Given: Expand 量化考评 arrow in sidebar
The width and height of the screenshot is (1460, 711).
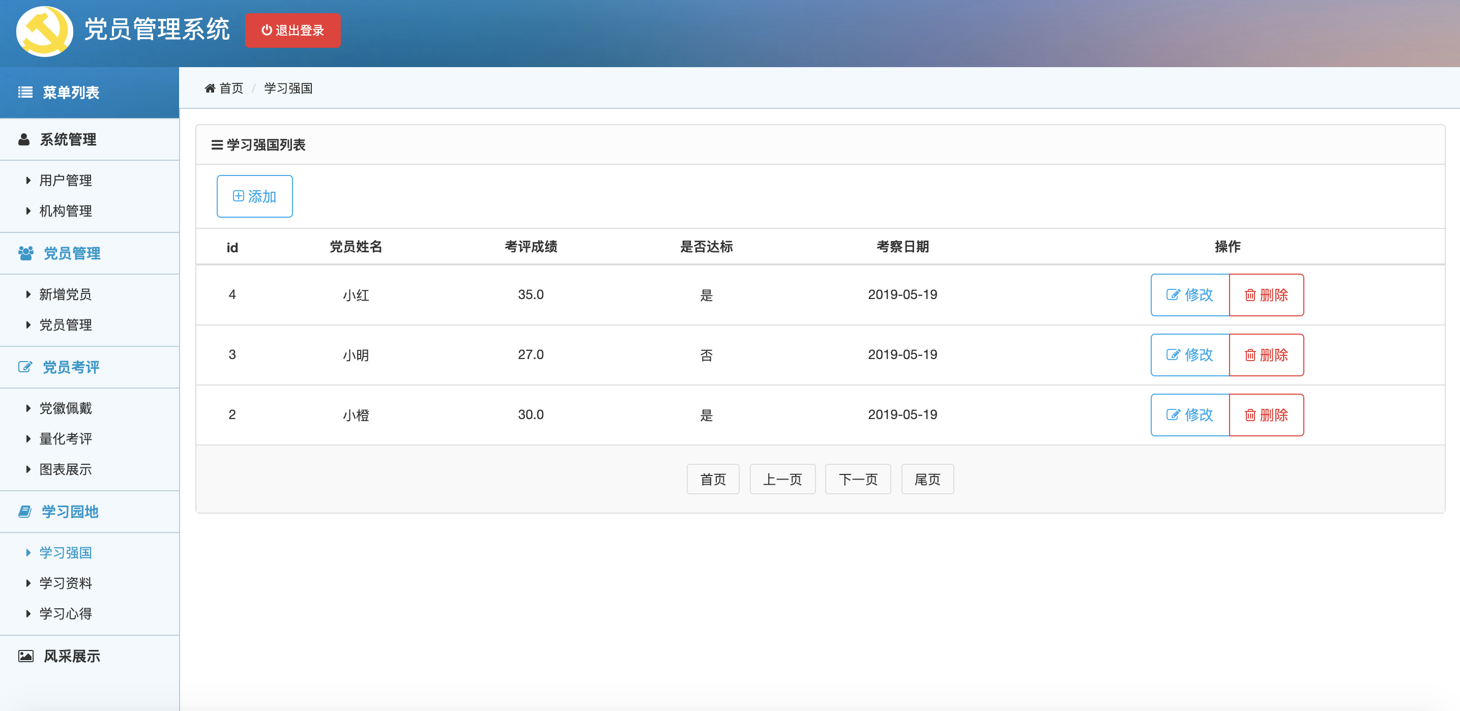Looking at the screenshot, I should coord(28,438).
